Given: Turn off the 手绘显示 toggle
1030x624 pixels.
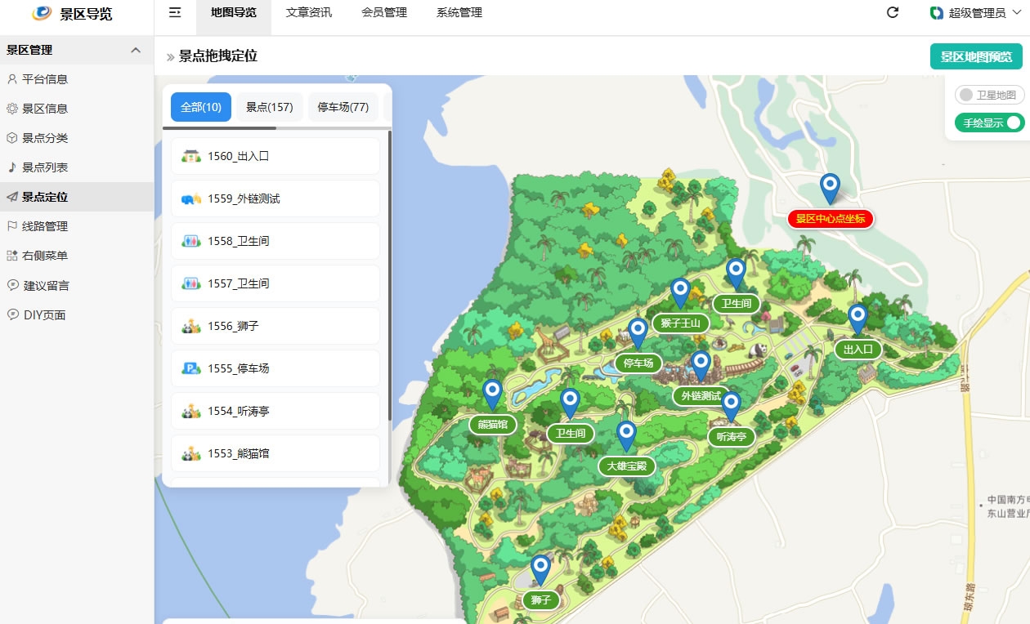Looking at the screenshot, I should pos(989,123).
